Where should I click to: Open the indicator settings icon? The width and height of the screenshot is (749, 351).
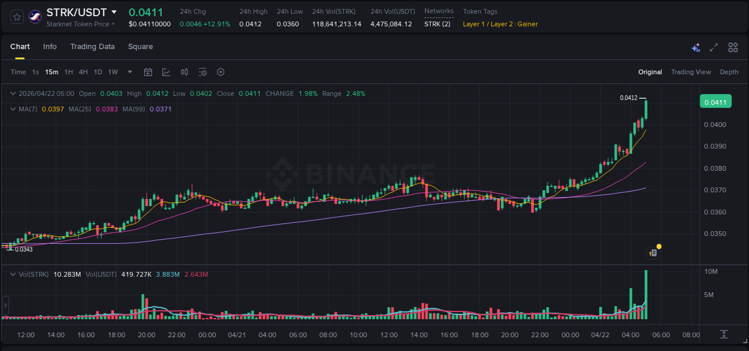coord(202,72)
